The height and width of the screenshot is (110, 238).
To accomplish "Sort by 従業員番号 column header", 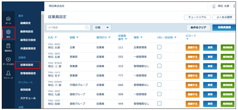I will [122, 37].
